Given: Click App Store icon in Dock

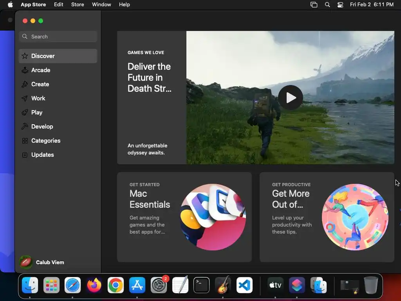Looking at the screenshot, I should click(137, 285).
